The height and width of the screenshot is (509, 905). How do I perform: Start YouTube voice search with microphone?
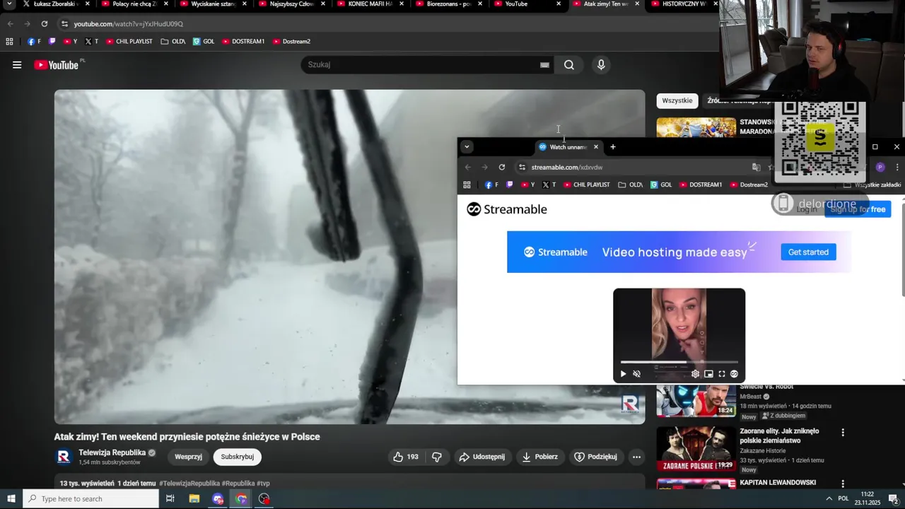pyautogui.click(x=601, y=65)
